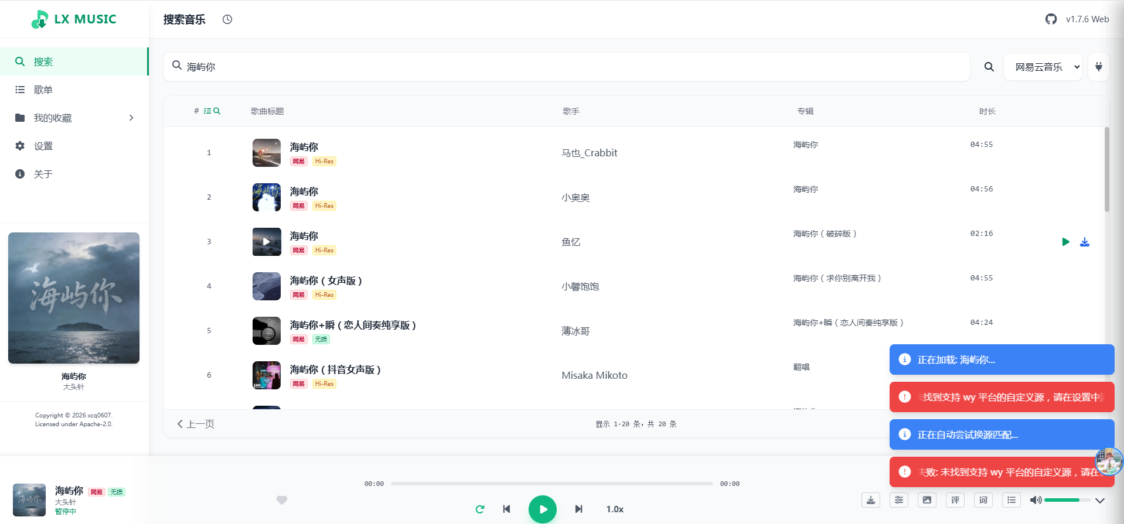Show lyrics with the 词 button
The width and height of the screenshot is (1124, 524).
click(x=983, y=500)
